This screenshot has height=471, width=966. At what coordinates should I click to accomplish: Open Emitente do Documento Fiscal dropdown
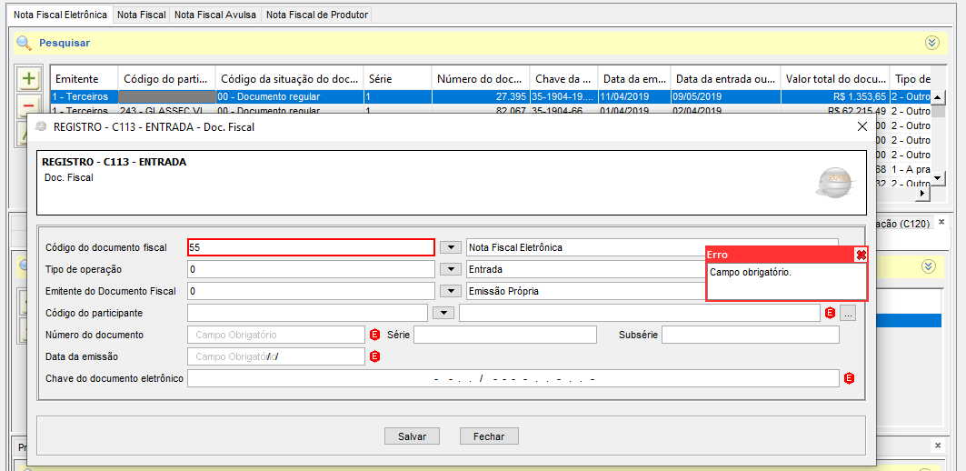pyautogui.click(x=449, y=291)
